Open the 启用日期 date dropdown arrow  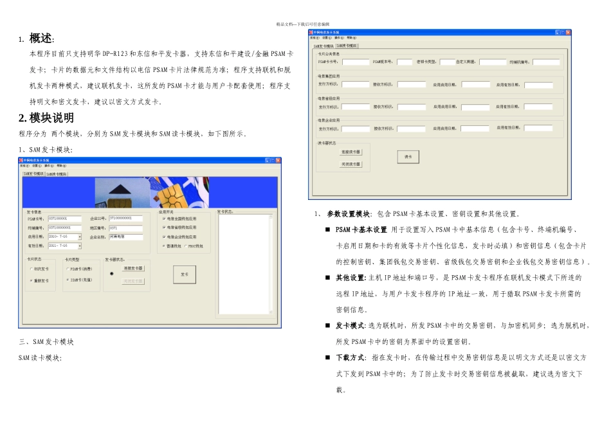click(80, 237)
